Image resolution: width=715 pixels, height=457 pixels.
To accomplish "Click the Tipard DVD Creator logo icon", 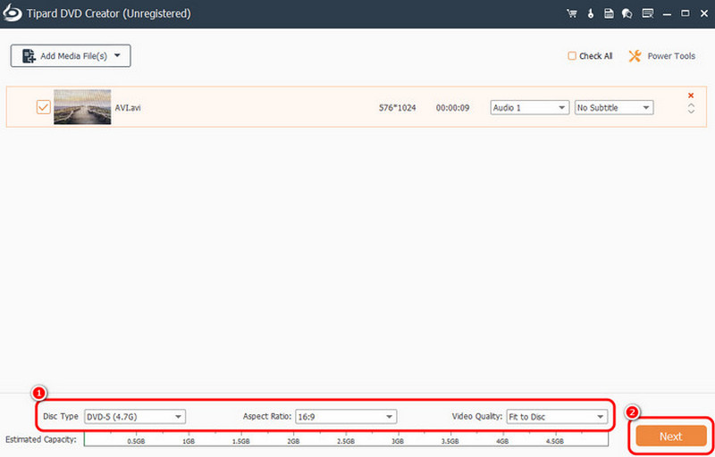I will point(13,13).
